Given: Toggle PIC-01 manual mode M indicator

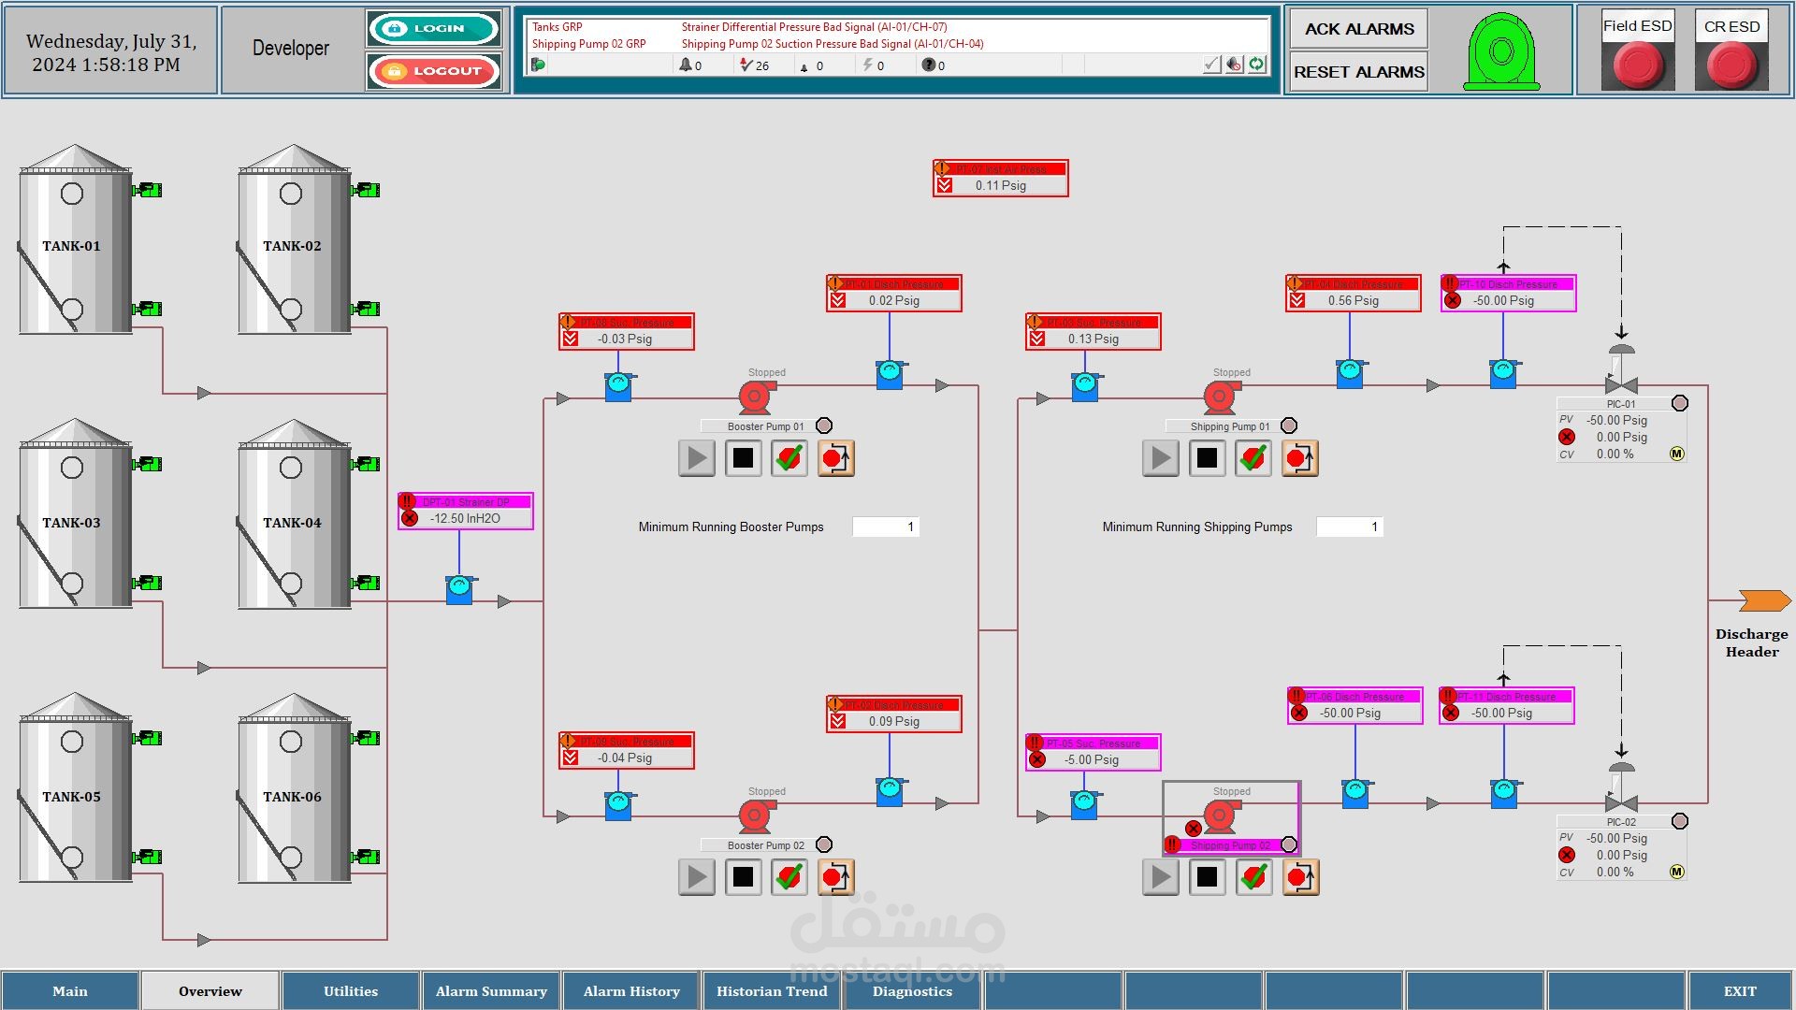Looking at the screenshot, I should 1676,454.
